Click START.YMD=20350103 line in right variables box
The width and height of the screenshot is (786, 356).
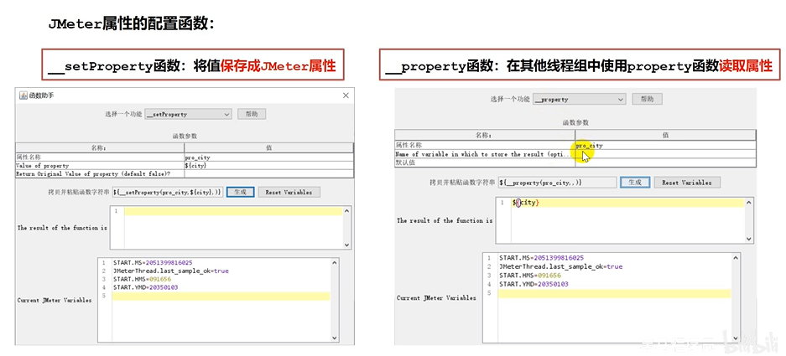click(534, 285)
